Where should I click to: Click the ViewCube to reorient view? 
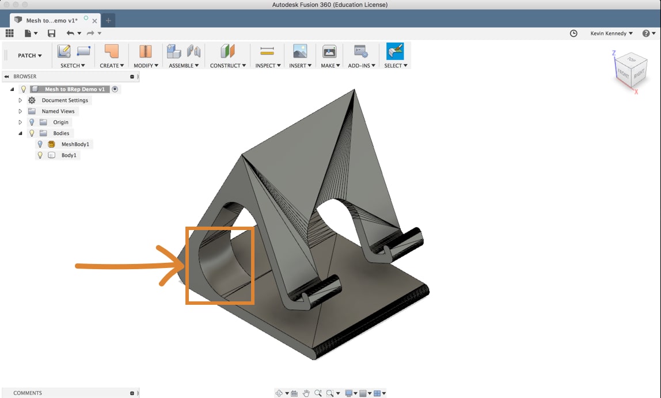(630, 71)
